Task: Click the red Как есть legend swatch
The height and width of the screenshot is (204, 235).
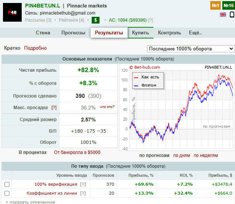Action: click(136, 78)
